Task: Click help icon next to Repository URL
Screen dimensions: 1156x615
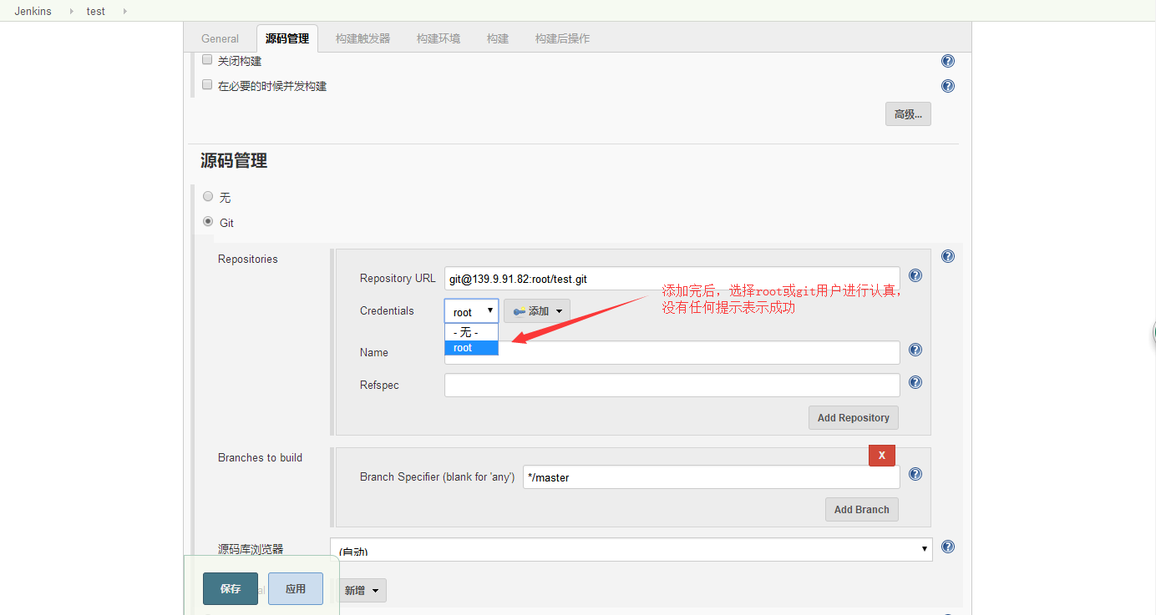Action: click(x=915, y=275)
